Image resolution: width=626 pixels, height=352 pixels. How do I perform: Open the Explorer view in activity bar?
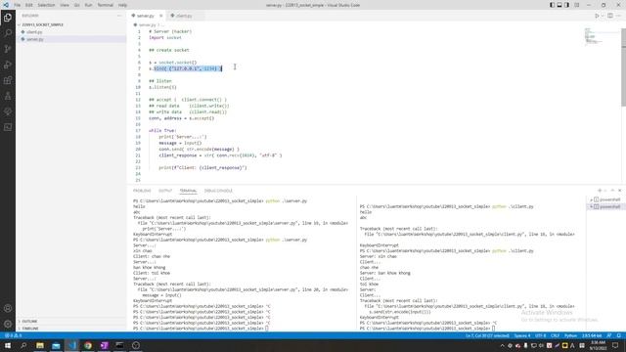click(x=8, y=18)
